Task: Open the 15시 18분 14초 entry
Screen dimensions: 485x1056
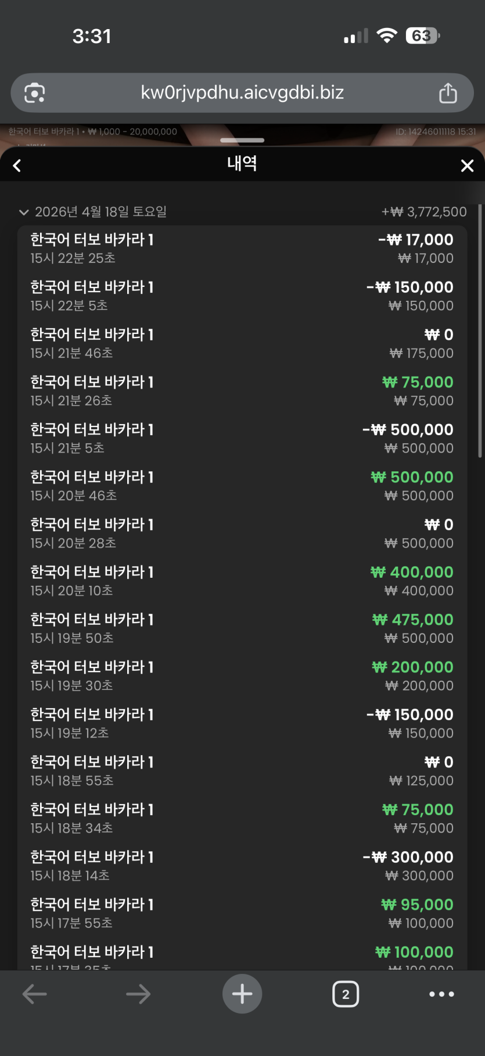Action: coord(242,866)
